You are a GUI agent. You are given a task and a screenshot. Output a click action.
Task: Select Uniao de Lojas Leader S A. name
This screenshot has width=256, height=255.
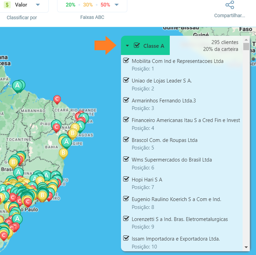(162, 81)
